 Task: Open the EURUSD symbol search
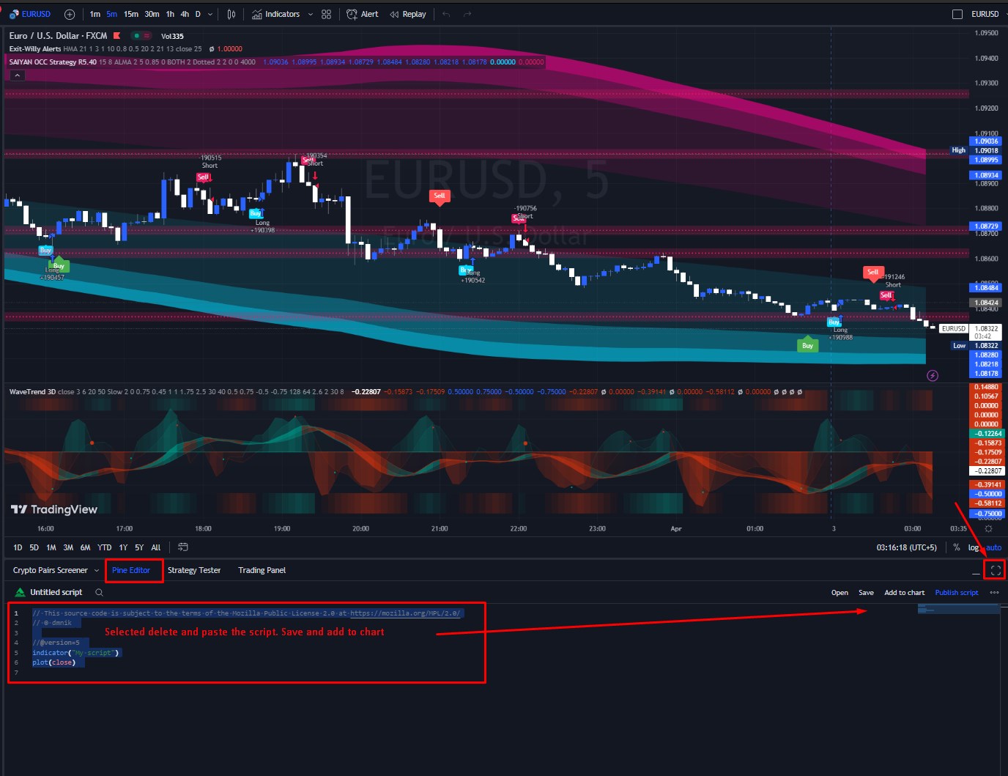[x=30, y=14]
